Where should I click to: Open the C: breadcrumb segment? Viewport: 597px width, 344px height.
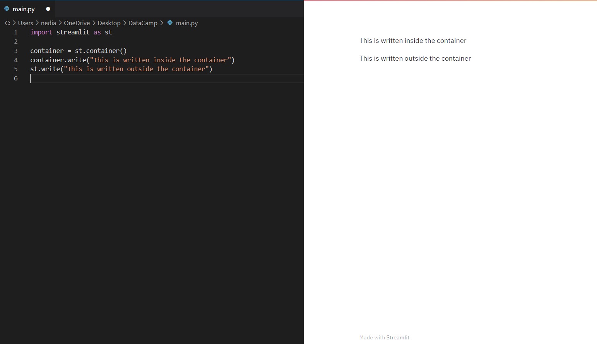pyautogui.click(x=8, y=23)
